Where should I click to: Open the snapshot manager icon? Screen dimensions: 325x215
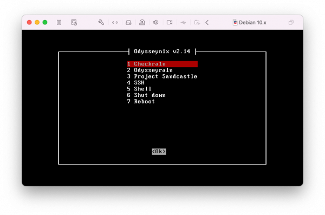tap(74, 22)
